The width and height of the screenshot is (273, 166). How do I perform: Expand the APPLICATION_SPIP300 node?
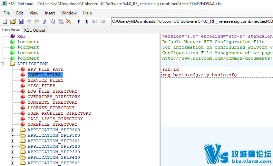(12, 130)
